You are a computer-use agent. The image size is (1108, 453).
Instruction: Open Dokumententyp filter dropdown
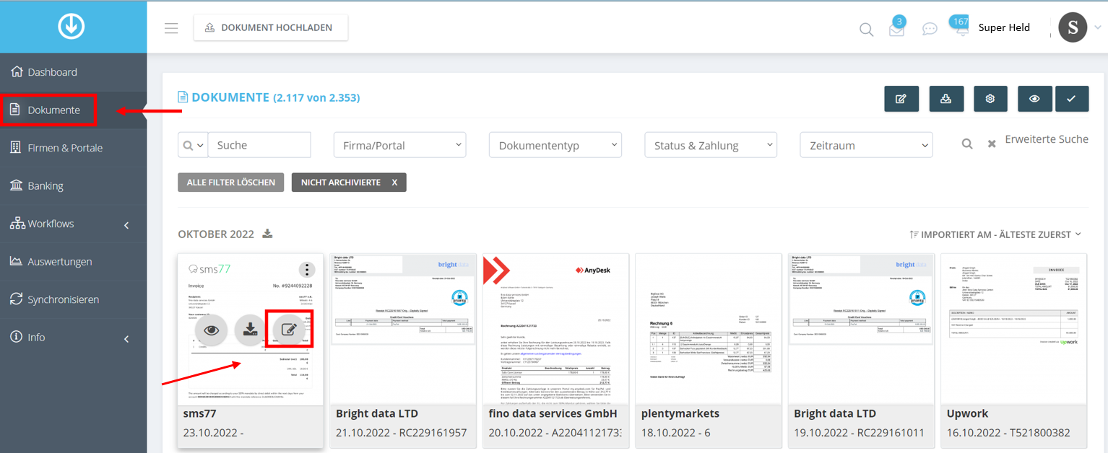click(x=555, y=145)
